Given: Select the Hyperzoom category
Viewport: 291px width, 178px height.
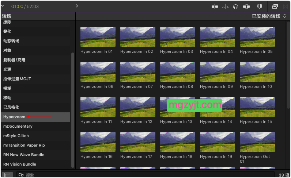Looking at the screenshot, I should pyautogui.click(x=35, y=117).
